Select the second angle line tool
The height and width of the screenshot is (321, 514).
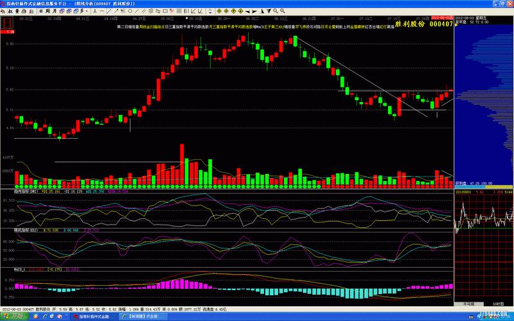[x=200, y=11]
